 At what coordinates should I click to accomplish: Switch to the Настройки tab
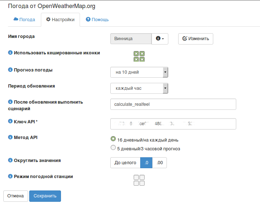tap(60, 20)
